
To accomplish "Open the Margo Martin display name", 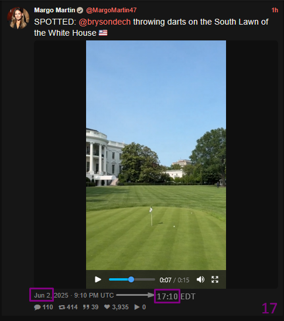I will click(54, 10).
